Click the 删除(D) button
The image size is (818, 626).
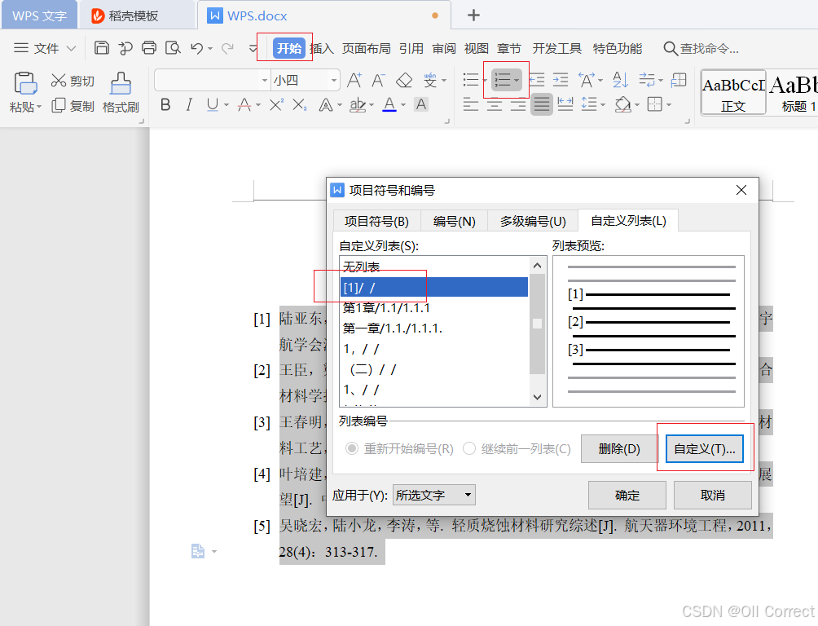tap(618, 448)
